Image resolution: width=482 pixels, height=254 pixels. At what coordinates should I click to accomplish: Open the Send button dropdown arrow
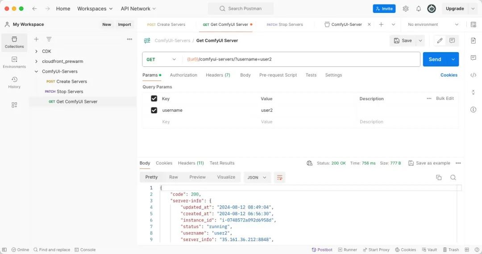pyautogui.click(x=453, y=59)
